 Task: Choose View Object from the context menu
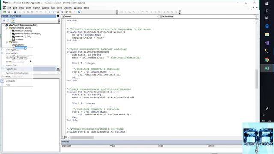17,53
